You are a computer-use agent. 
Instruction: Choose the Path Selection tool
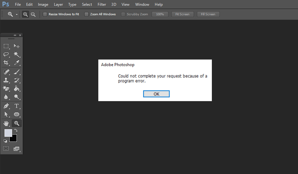(x=6, y=114)
